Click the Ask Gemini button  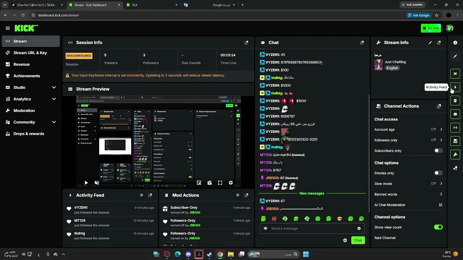(x=412, y=5)
